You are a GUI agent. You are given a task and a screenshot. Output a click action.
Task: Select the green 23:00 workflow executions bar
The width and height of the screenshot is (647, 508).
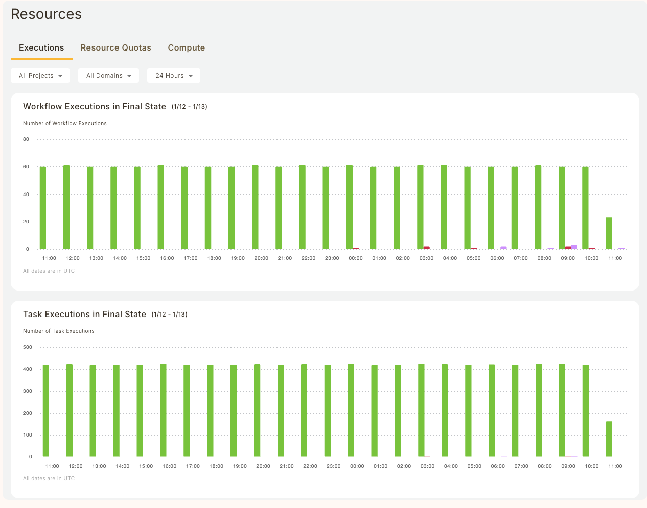(326, 208)
